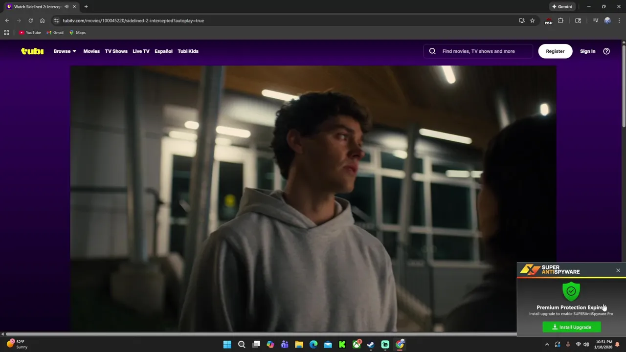Click the install app icon in address bar

(x=522, y=21)
